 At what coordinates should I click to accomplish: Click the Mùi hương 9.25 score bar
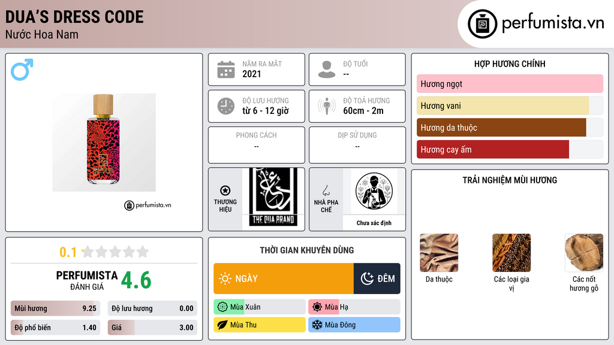(x=56, y=308)
